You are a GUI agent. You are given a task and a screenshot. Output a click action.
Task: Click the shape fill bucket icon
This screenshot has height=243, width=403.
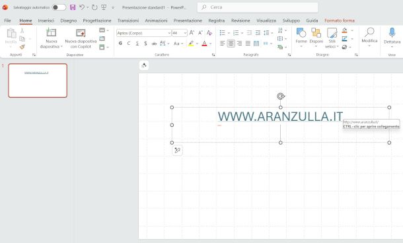coord(345,30)
